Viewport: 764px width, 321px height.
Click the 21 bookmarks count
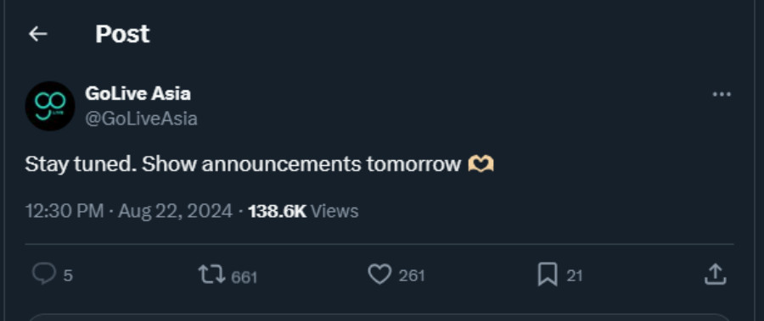click(x=575, y=276)
